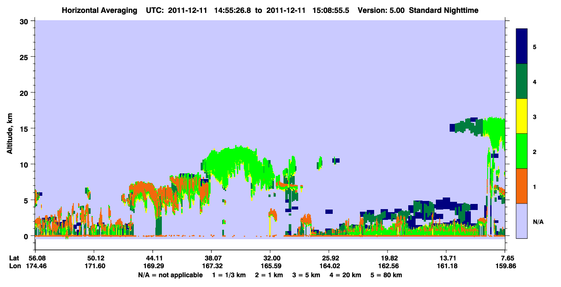The width and height of the screenshot is (561, 287).
Task: Click the '5 = 80 km' legend entry
Action: point(387,275)
